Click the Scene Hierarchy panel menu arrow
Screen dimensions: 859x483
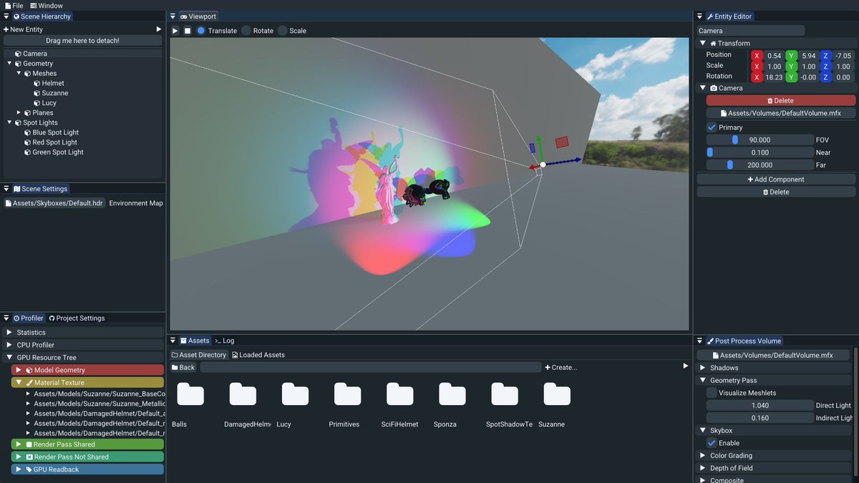[x=6, y=16]
